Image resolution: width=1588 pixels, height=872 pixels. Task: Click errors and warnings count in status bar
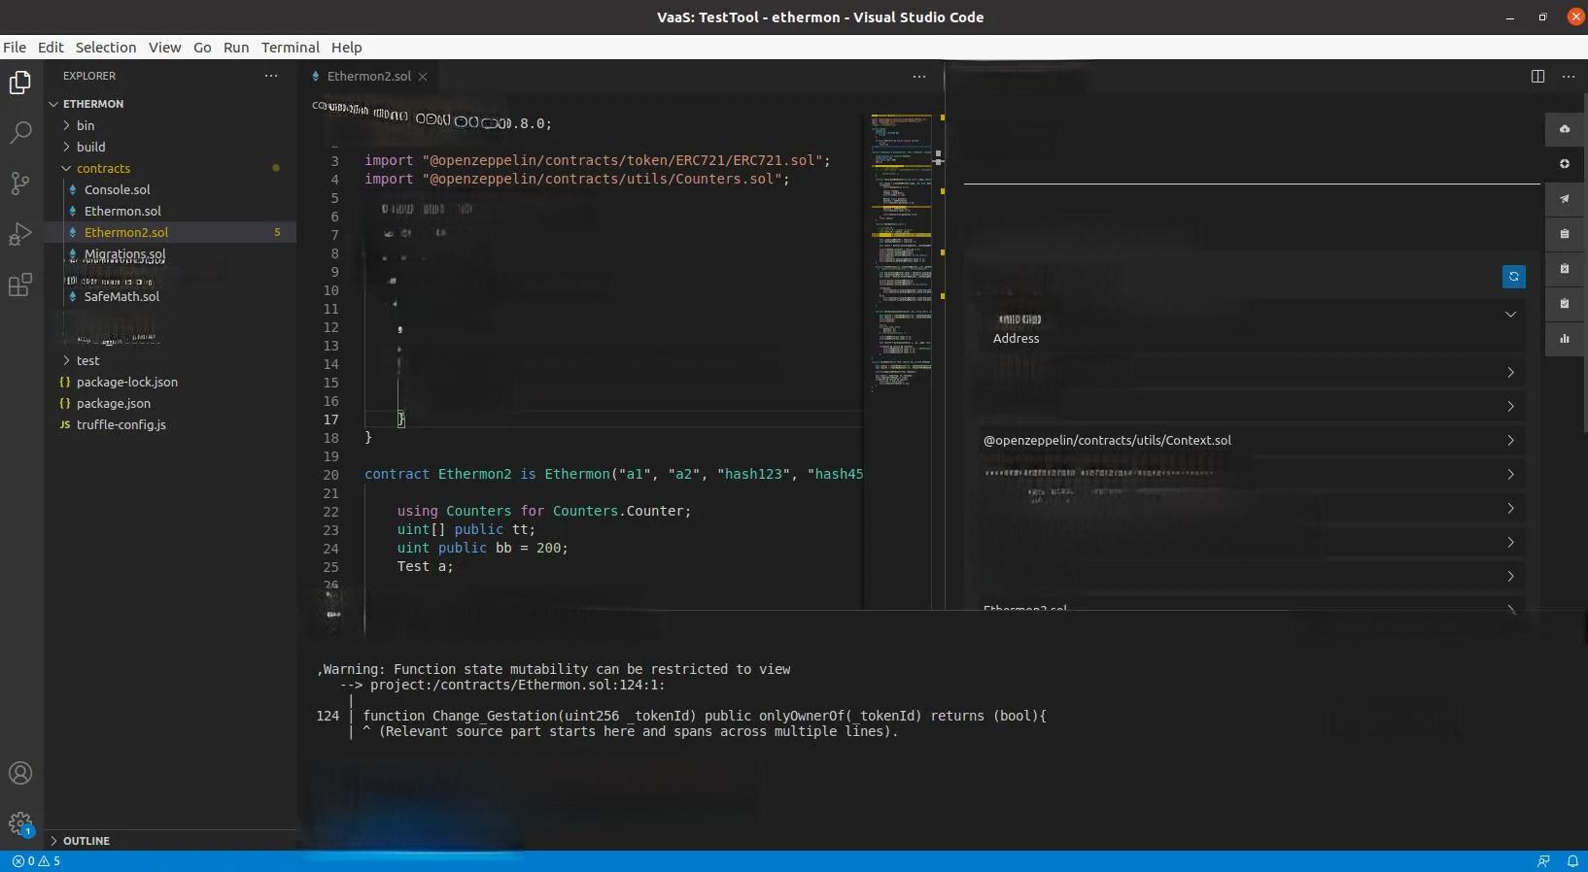point(36,861)
